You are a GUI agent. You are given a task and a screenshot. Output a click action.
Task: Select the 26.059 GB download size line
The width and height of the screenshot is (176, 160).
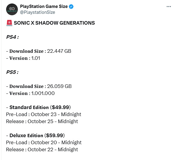tap(39, 86)
